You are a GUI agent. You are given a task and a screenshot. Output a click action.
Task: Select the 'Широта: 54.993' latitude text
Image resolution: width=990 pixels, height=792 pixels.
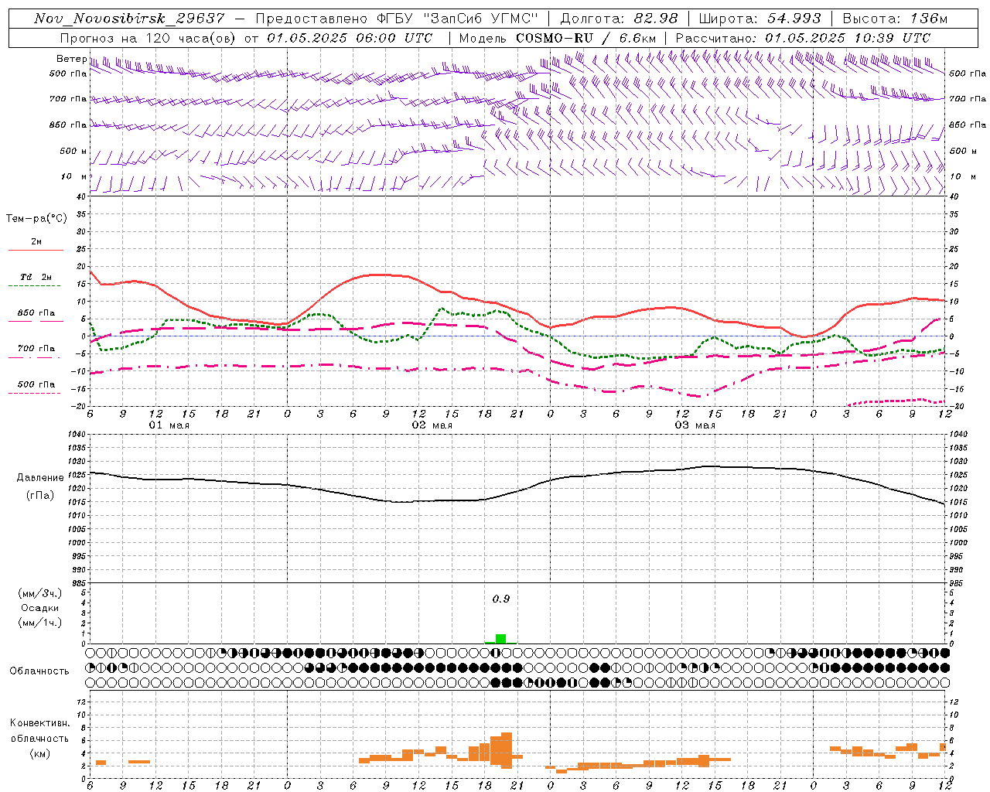click(x=760, y=19)
